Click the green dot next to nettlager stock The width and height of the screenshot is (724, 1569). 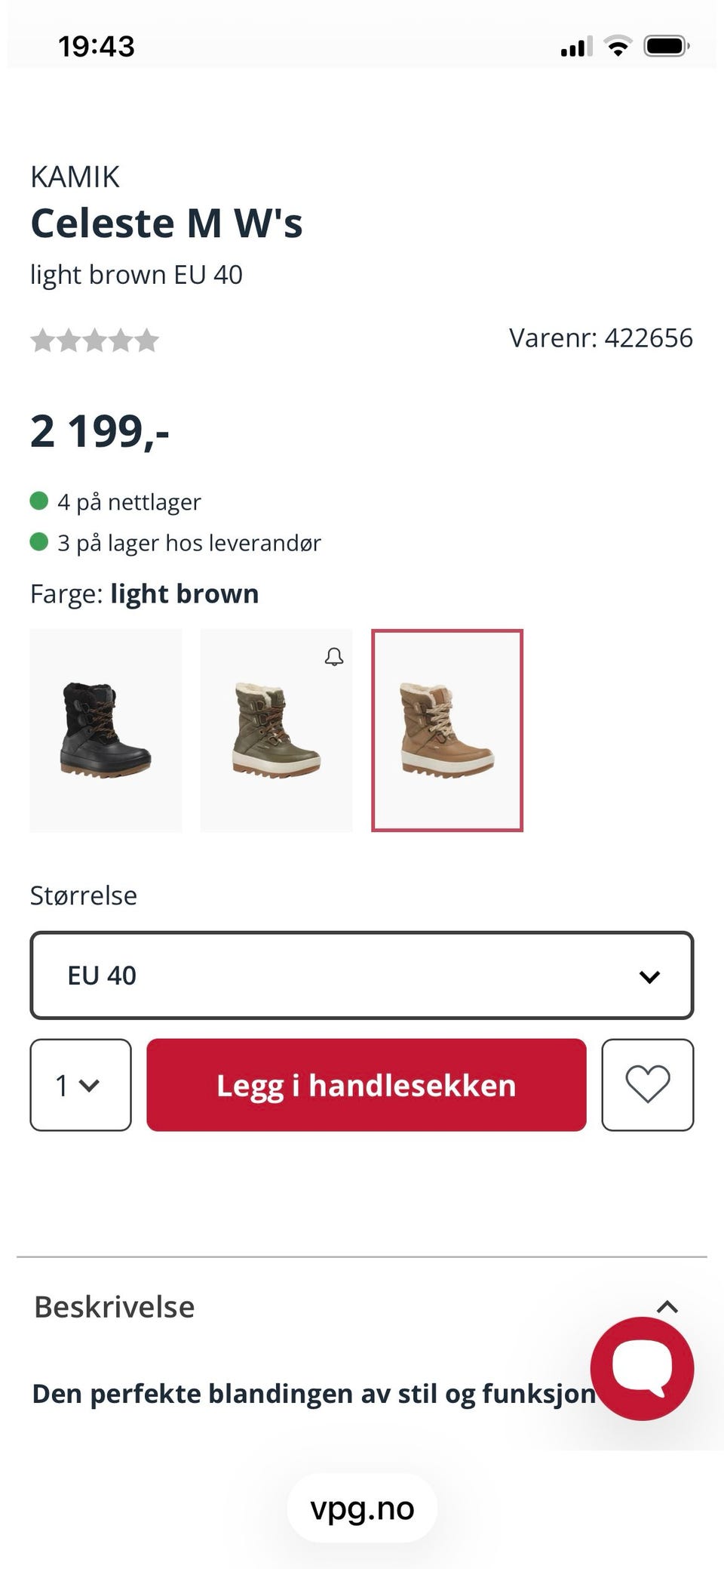40,499
